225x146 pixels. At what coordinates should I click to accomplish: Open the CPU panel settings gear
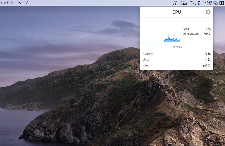click(208, 12)
